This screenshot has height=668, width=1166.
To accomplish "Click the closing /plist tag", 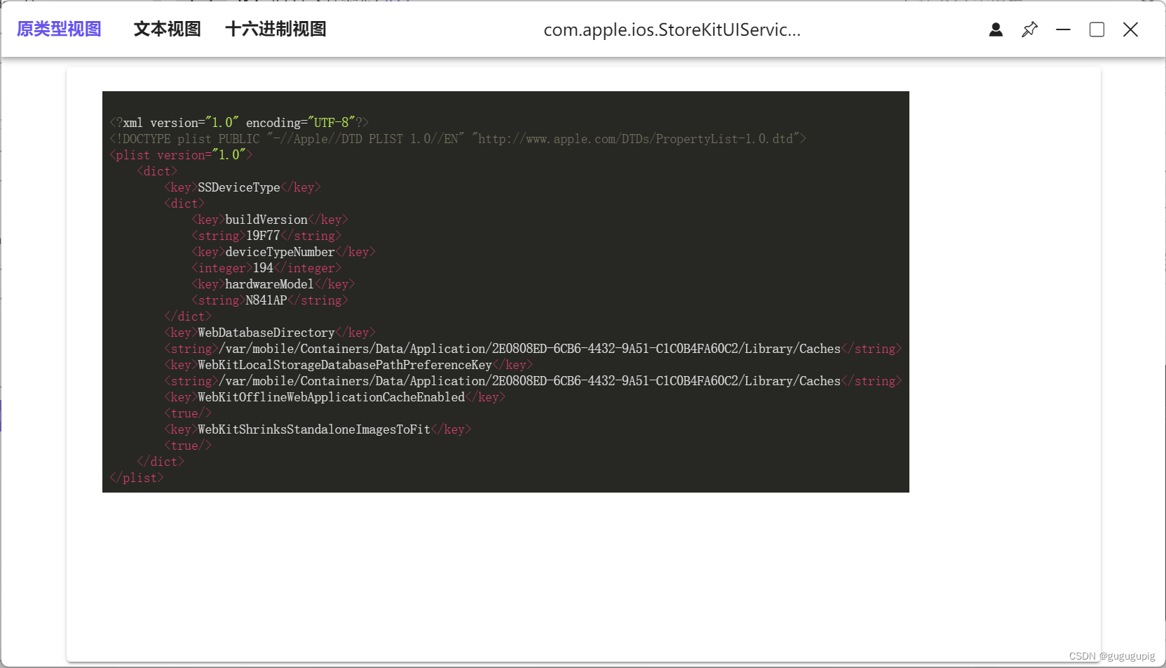I will pyautogui.click(x=137, y=478).
